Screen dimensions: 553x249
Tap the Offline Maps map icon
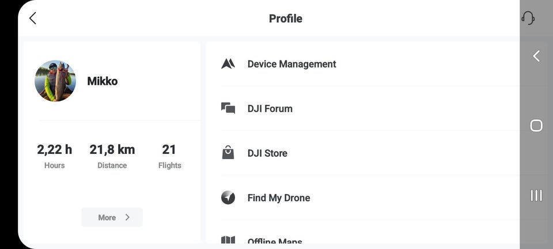tap(228, 240)
